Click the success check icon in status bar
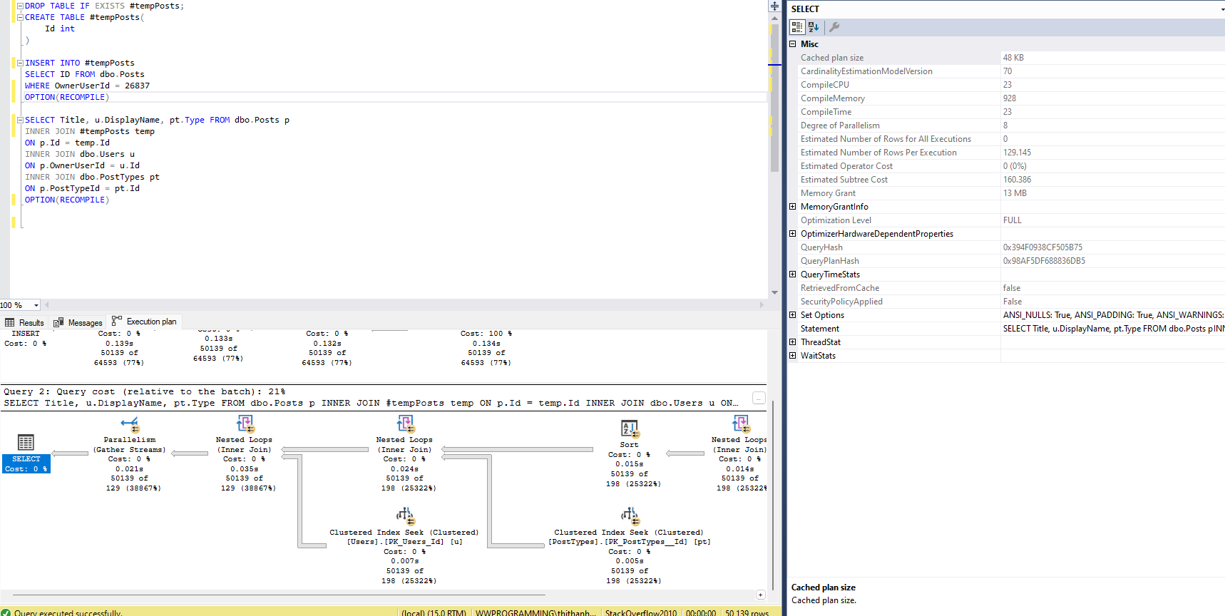This screenshot has height=616, width=1225. click(x=6, y=612)
